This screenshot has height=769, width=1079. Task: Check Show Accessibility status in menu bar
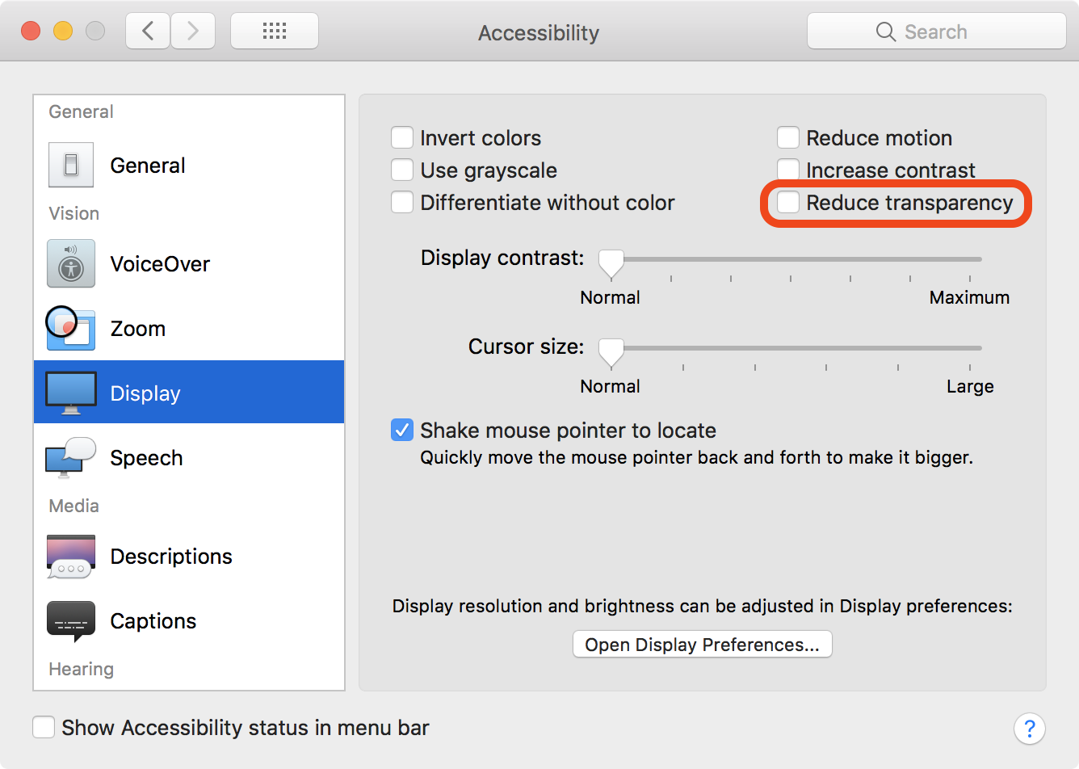[x=44, y=727]
